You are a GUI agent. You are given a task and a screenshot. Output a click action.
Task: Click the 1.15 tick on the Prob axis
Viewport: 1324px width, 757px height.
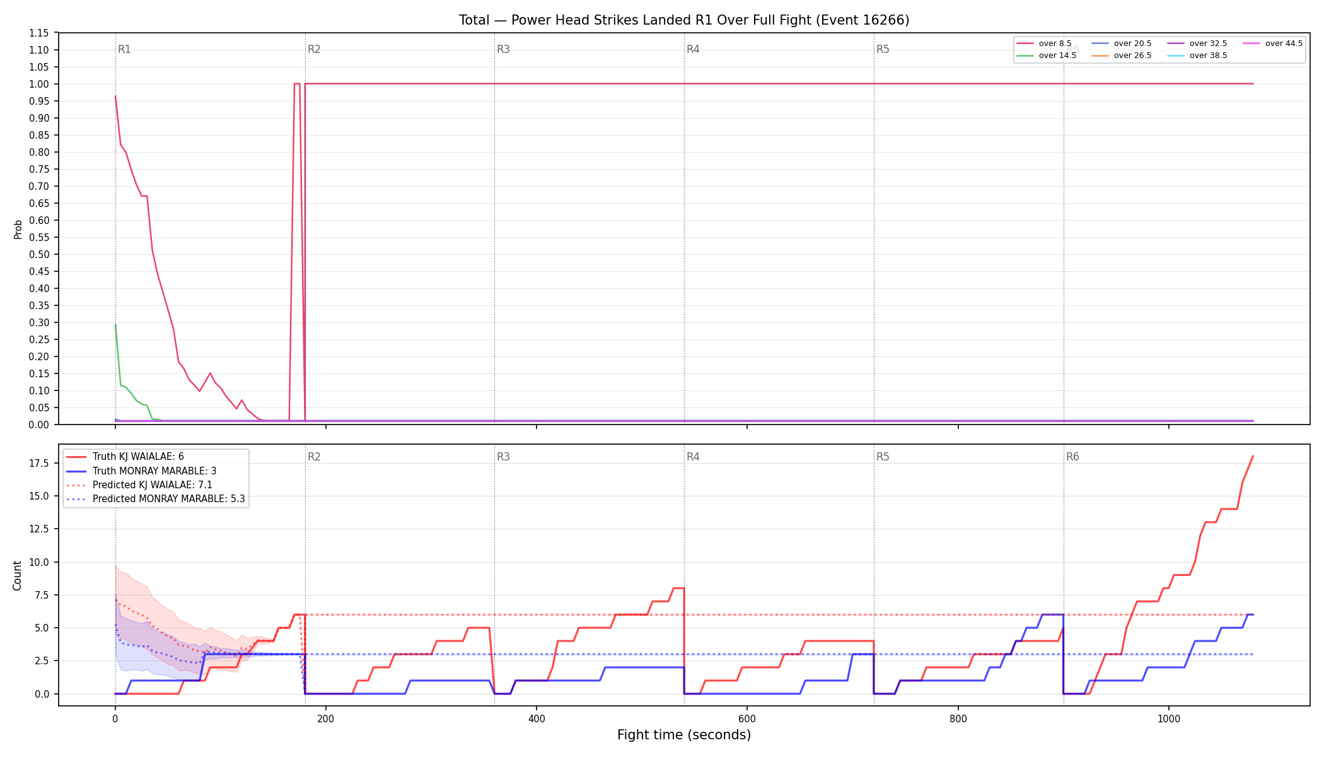coord(39,33)
